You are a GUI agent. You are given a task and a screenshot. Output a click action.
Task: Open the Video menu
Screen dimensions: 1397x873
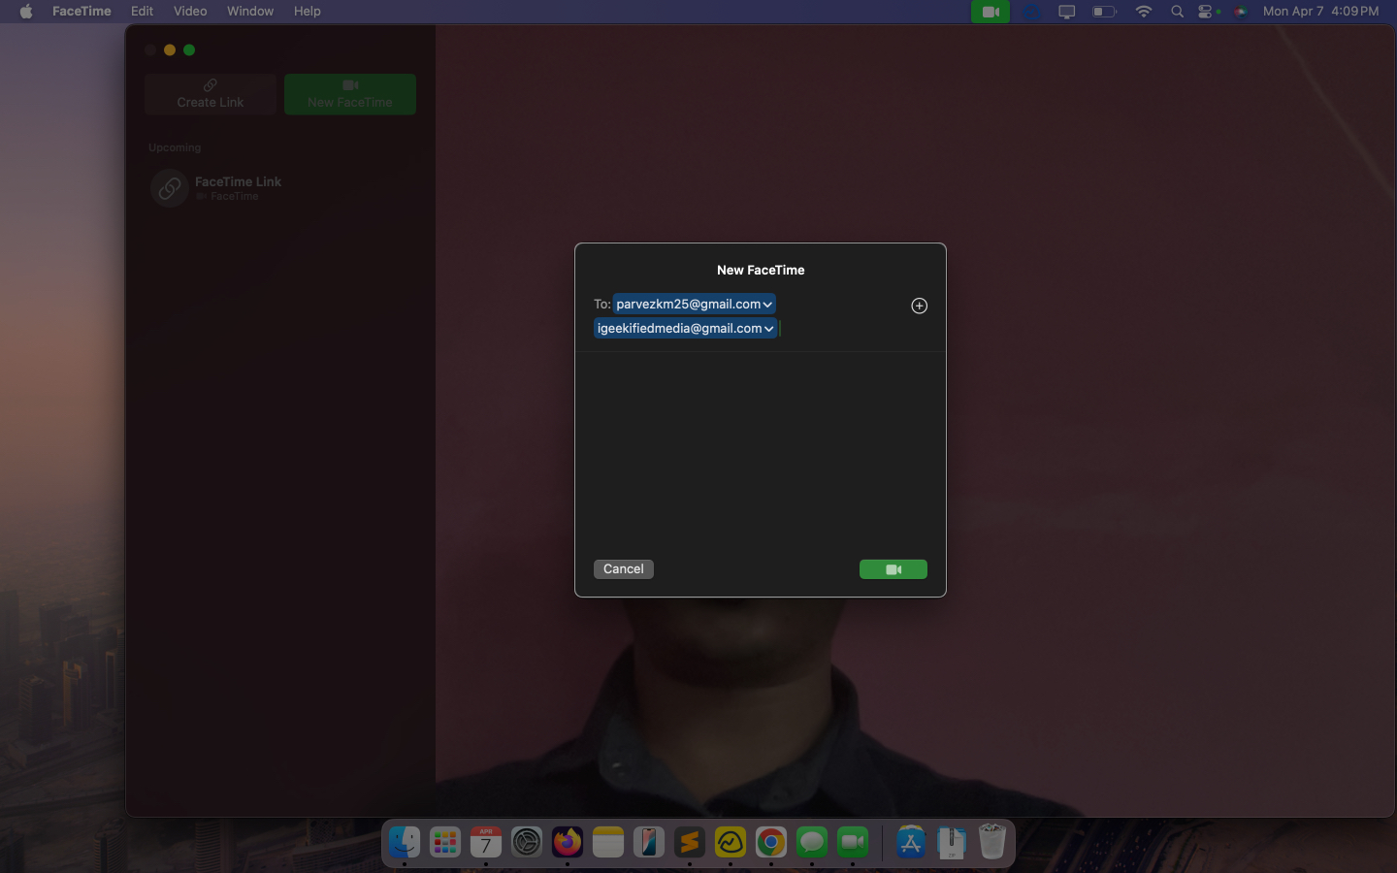coord(189,11)
